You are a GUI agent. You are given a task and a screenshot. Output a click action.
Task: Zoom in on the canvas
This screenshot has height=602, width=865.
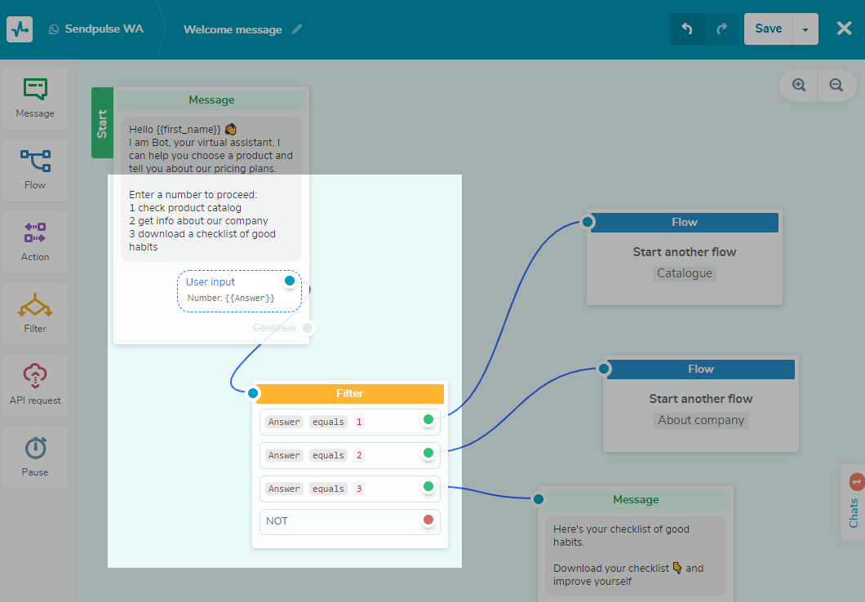coord(799,85)
